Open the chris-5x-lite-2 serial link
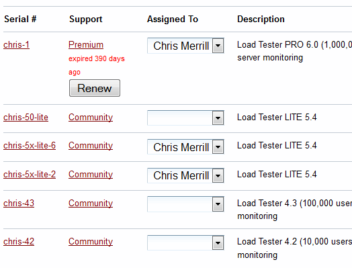Viewport: 352px width, 268px height. (30, 175)
